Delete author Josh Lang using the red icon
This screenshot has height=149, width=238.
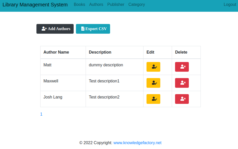click(182, 99)
